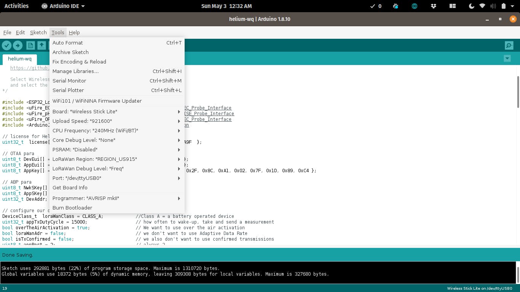The width and height of the screenshot is (520, 292).
Task: Expand Port: "/dev/ttyUSB0" submenu
Action: (117, 178)
